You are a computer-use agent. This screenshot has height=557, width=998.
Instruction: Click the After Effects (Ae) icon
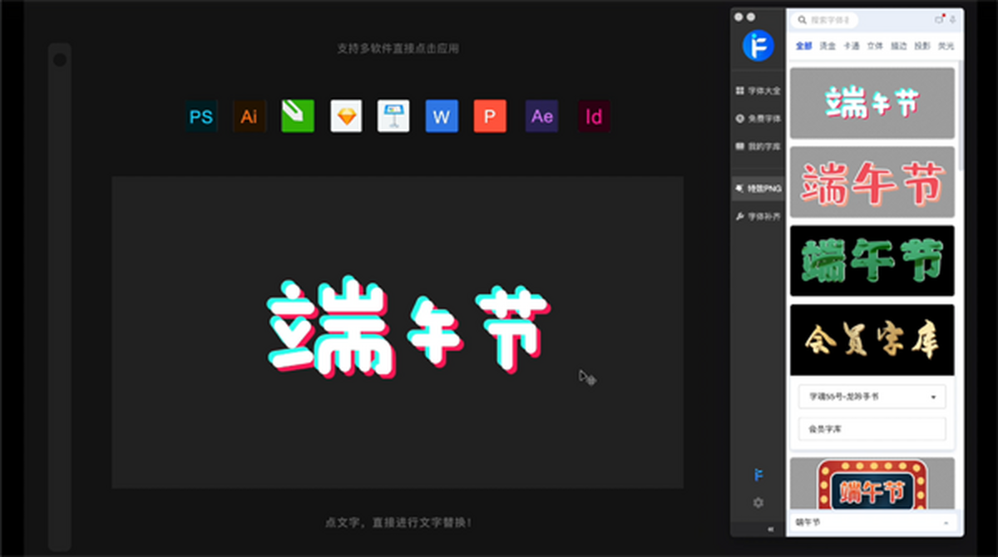541,116
